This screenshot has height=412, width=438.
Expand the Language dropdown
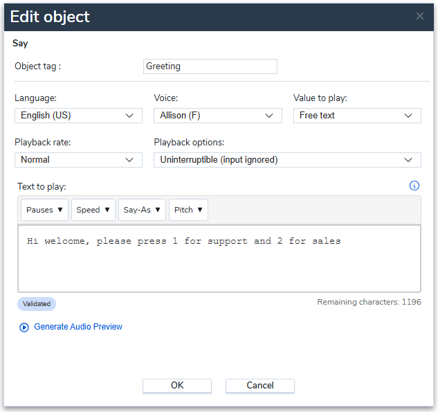pyautogui.click(x=78, y=116)
